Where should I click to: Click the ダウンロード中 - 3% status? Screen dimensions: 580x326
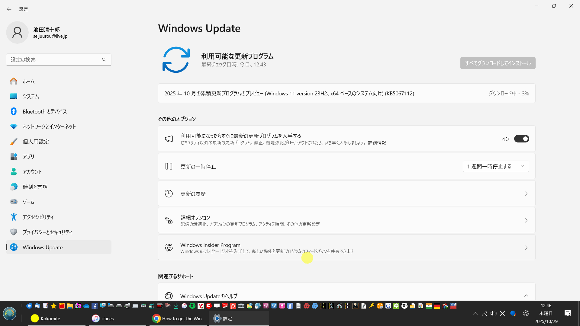(509, 94)
